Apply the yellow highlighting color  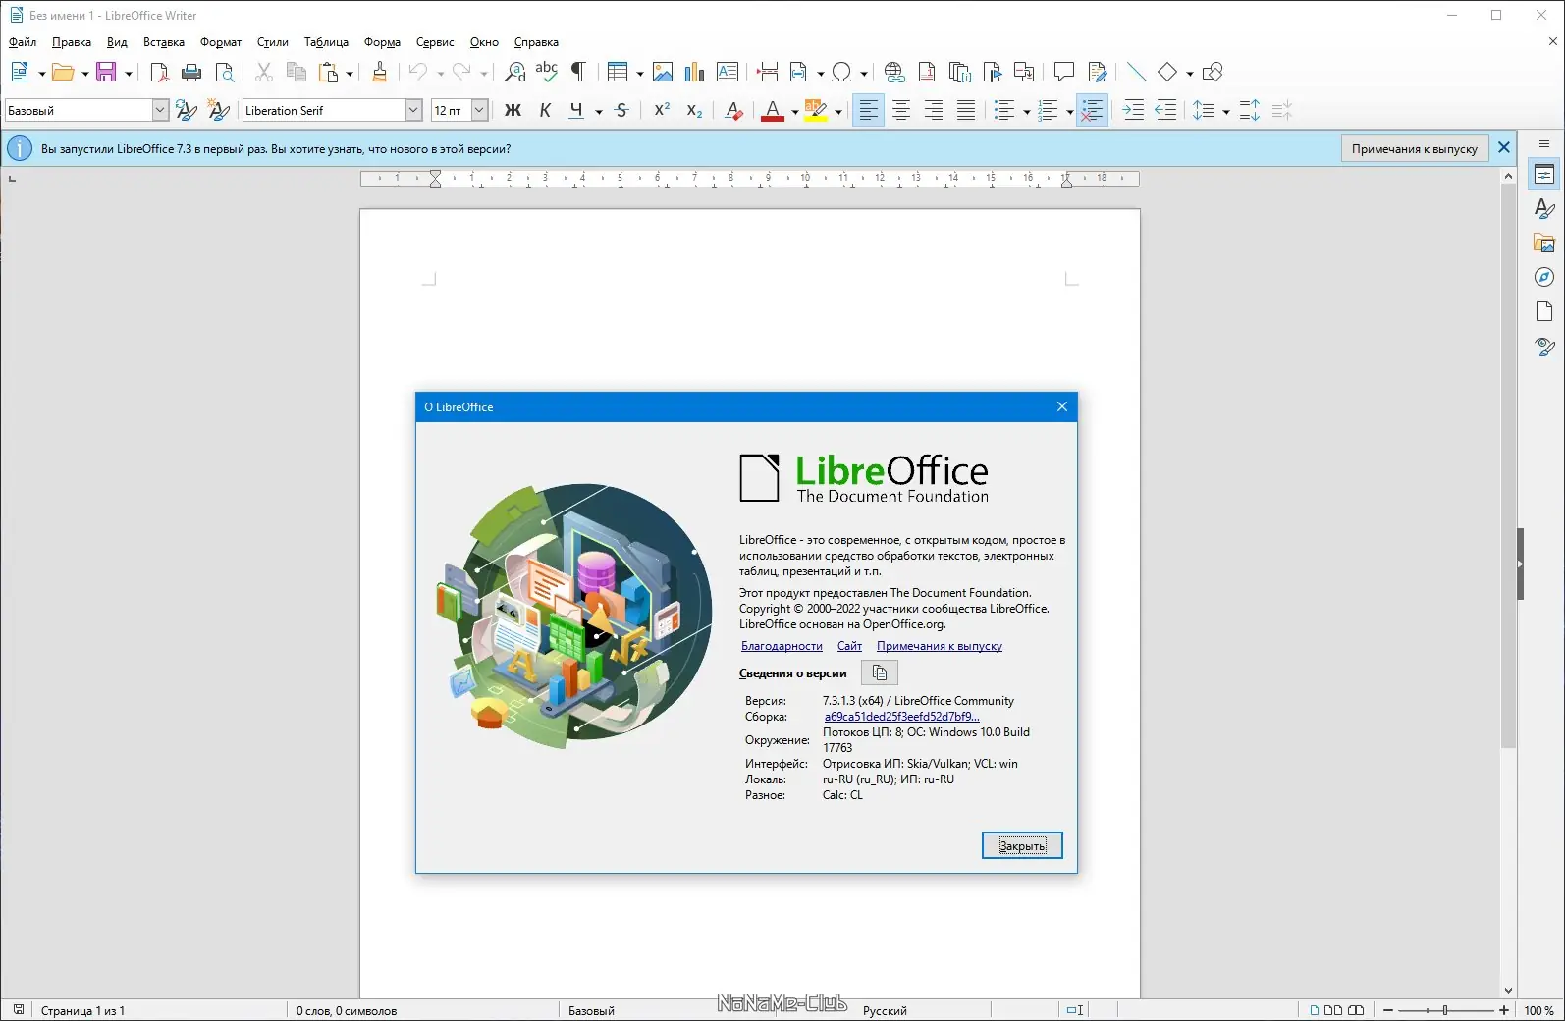coord(816,110)
